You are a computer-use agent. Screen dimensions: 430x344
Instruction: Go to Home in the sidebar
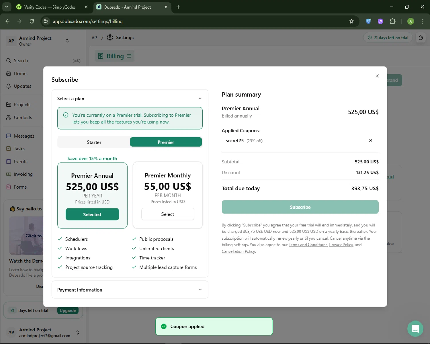(20, 73)
